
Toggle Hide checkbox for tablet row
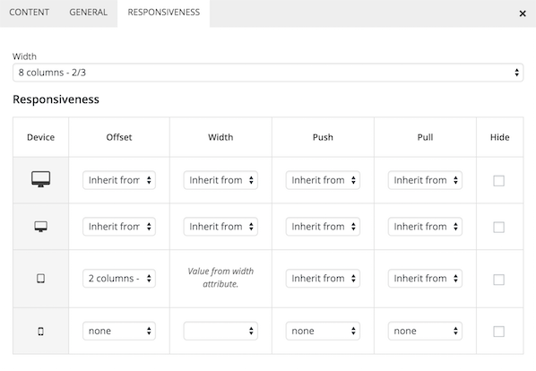[498, 280]
